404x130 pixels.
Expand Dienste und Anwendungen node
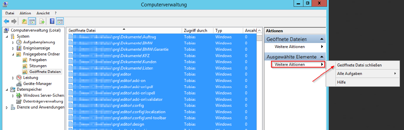pos(7,107)
